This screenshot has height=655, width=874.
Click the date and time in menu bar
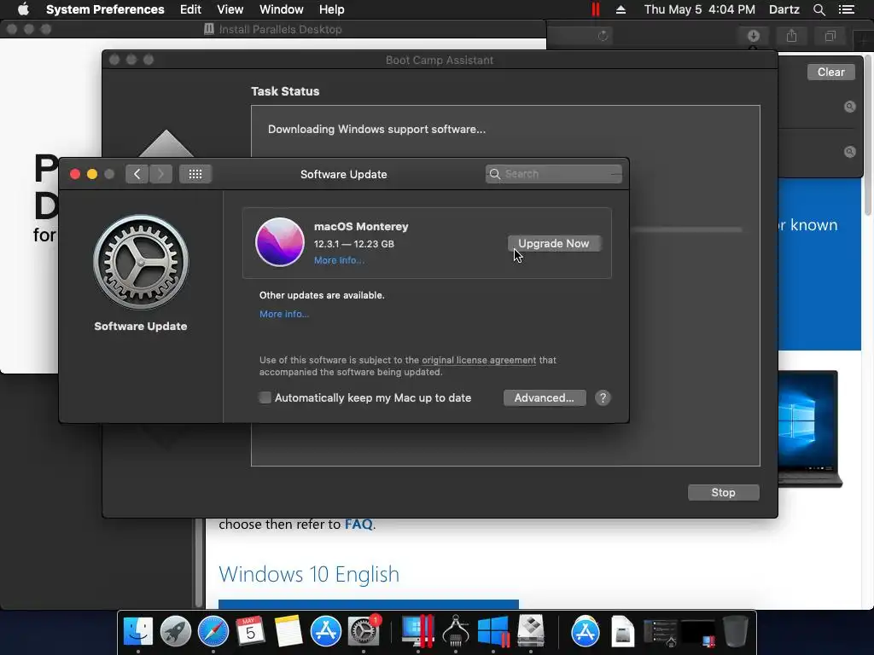click(x=700, y=9)
